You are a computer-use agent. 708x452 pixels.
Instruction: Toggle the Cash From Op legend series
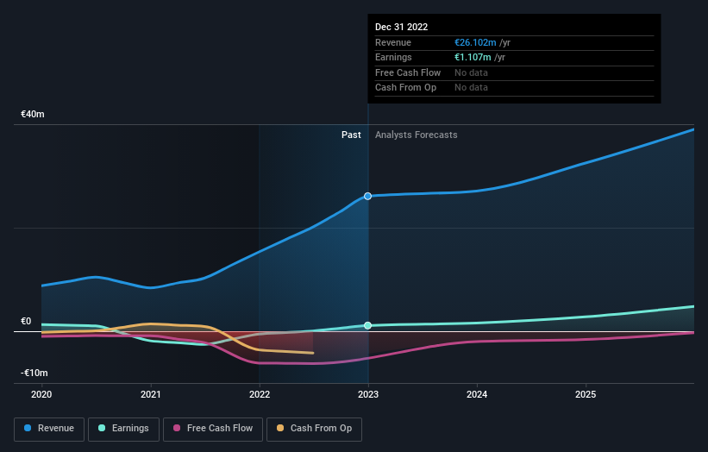(314, 429)
